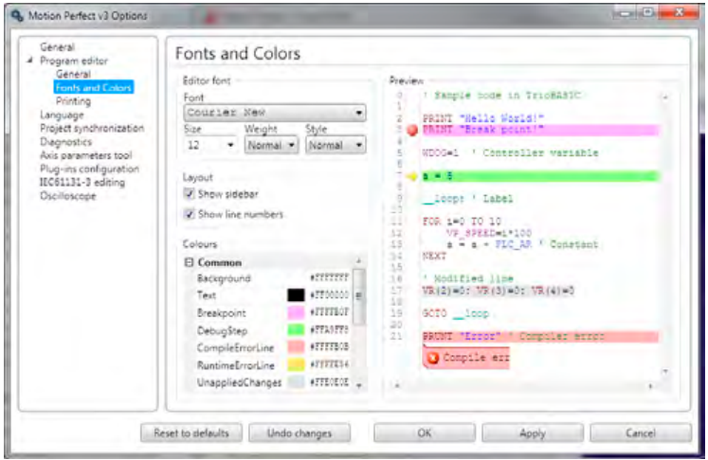
Task: Click the Undo changes button
Action: 300,433
